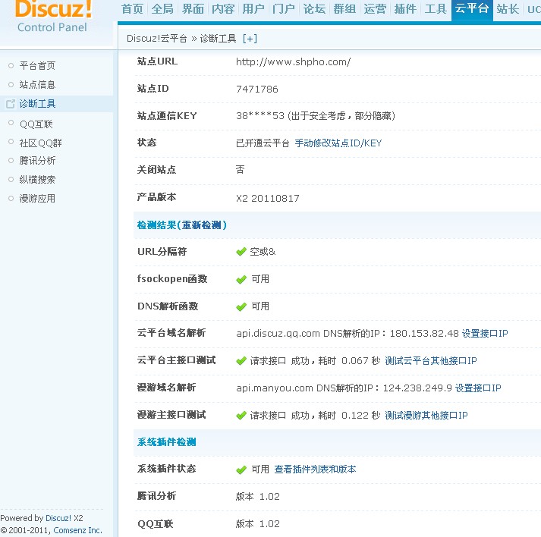Click product version X2 20110817

[x=268, y=198]
